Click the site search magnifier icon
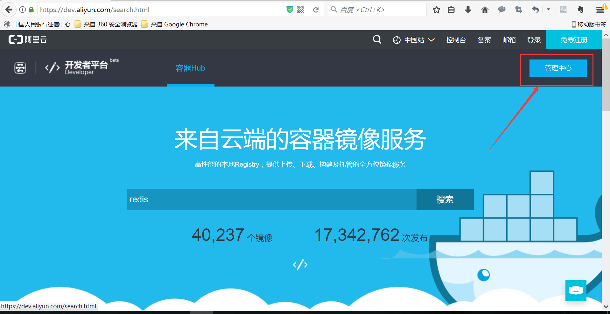Screen dimensions: 610x314 [x=377, y=39]
